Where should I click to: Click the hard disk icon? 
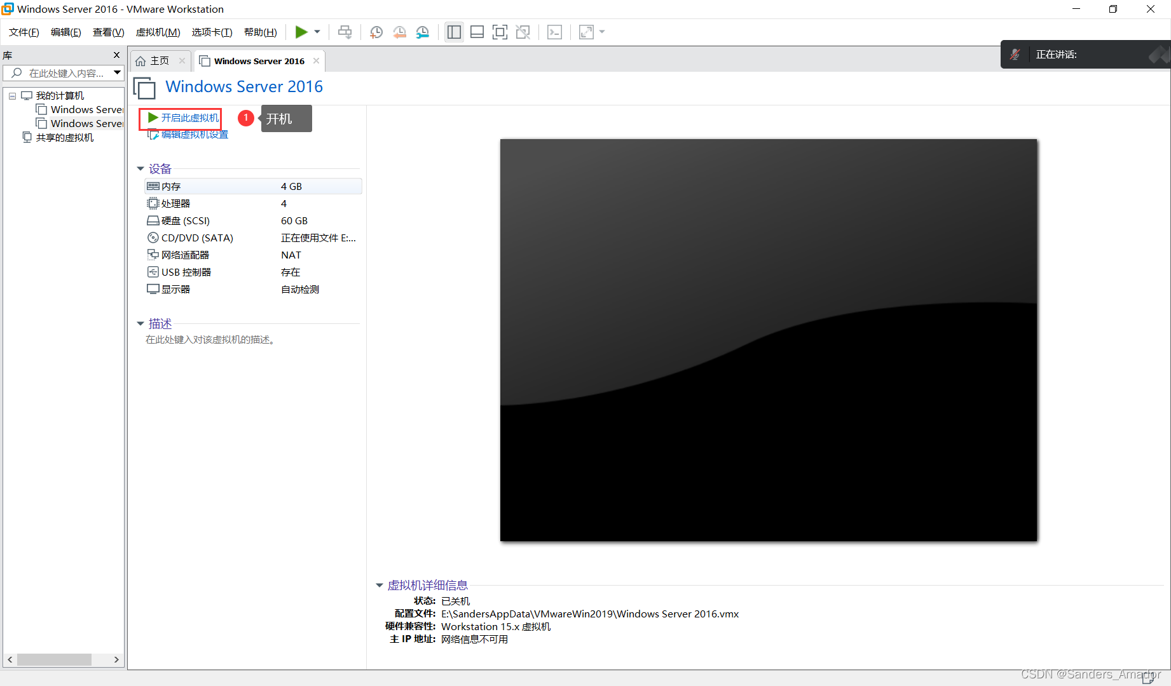point(153,220)
